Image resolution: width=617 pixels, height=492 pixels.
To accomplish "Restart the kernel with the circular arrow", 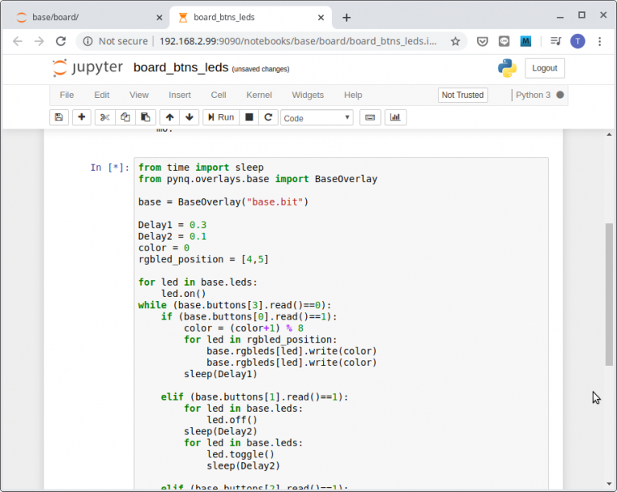I will 268,117.
